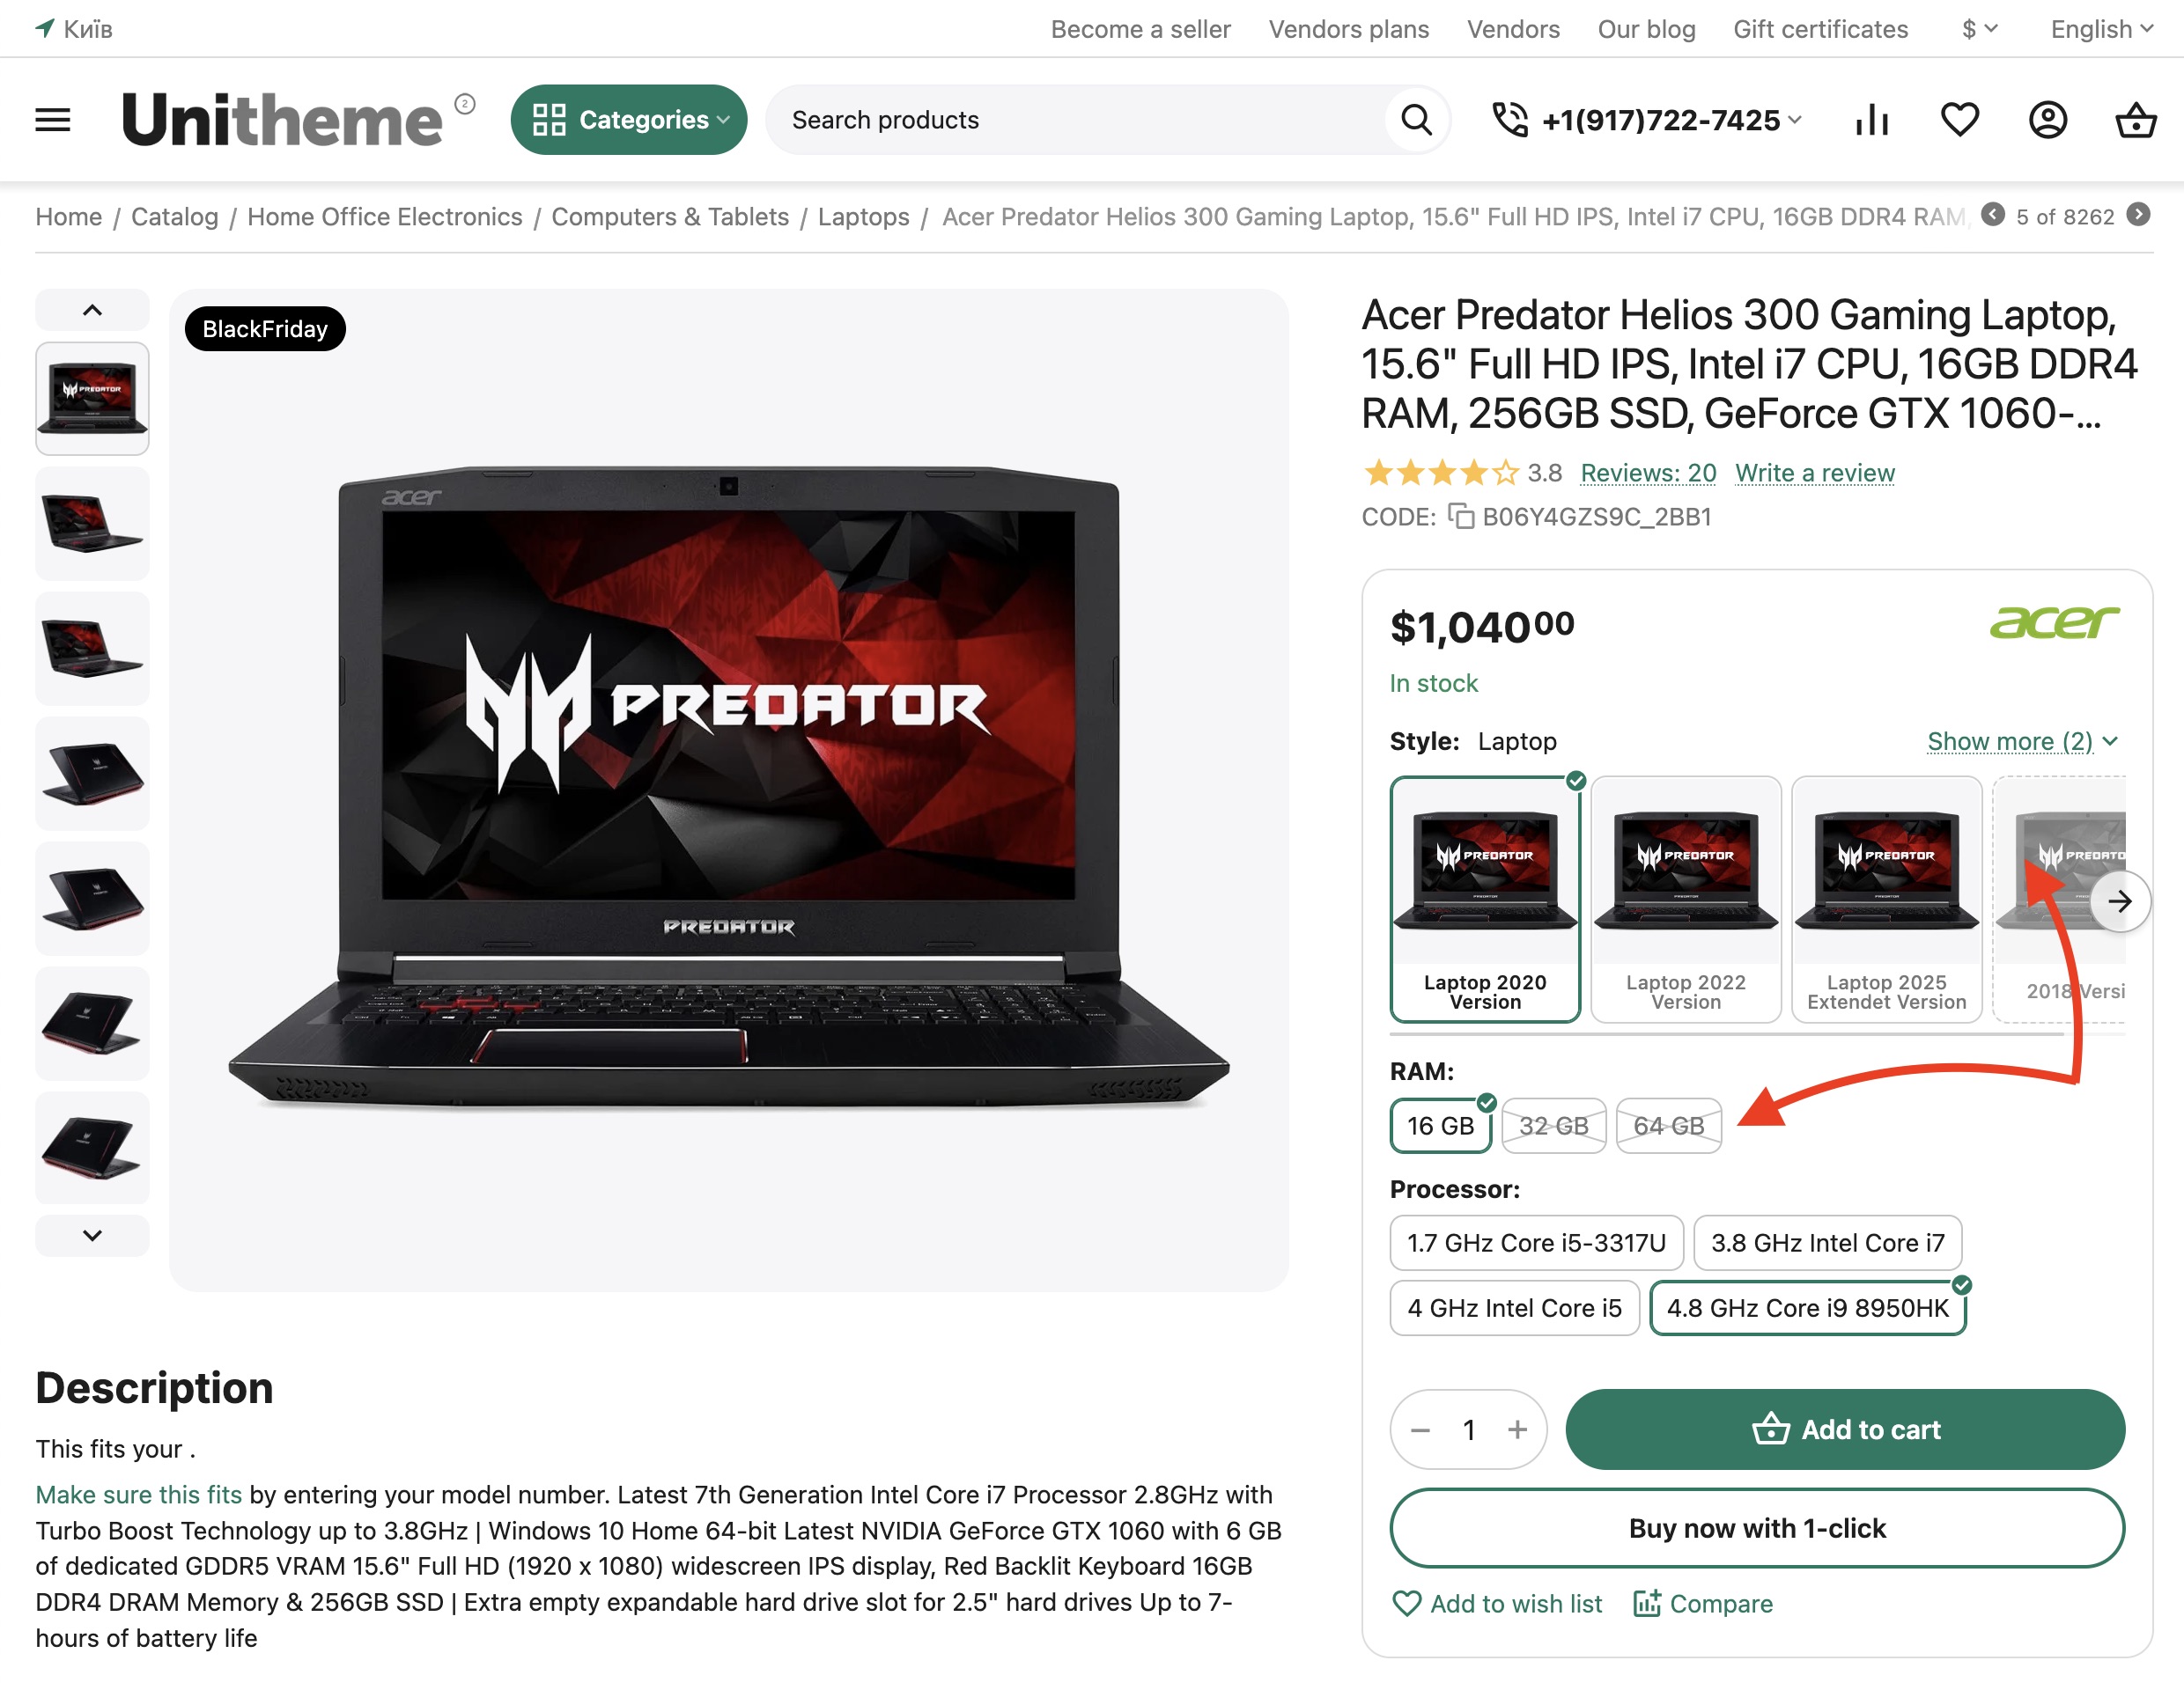
Task: Increase quantity with the plus stepper
Action: pyautogui.click(x=1517, y=1429)
